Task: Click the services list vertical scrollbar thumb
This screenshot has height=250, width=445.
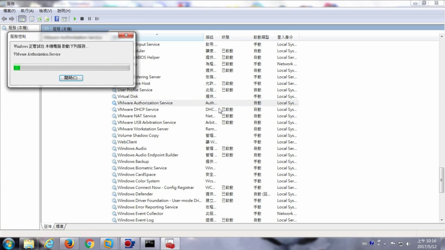Action: pyautogui.click(x=442, y=180)
